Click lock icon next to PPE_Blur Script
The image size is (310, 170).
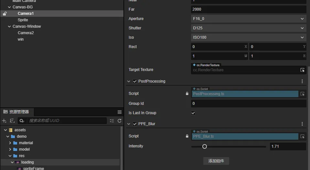[x=187, y=136]
